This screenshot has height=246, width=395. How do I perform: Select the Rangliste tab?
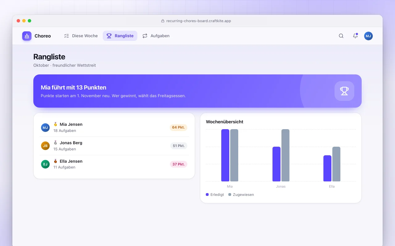tap(120, 36)
